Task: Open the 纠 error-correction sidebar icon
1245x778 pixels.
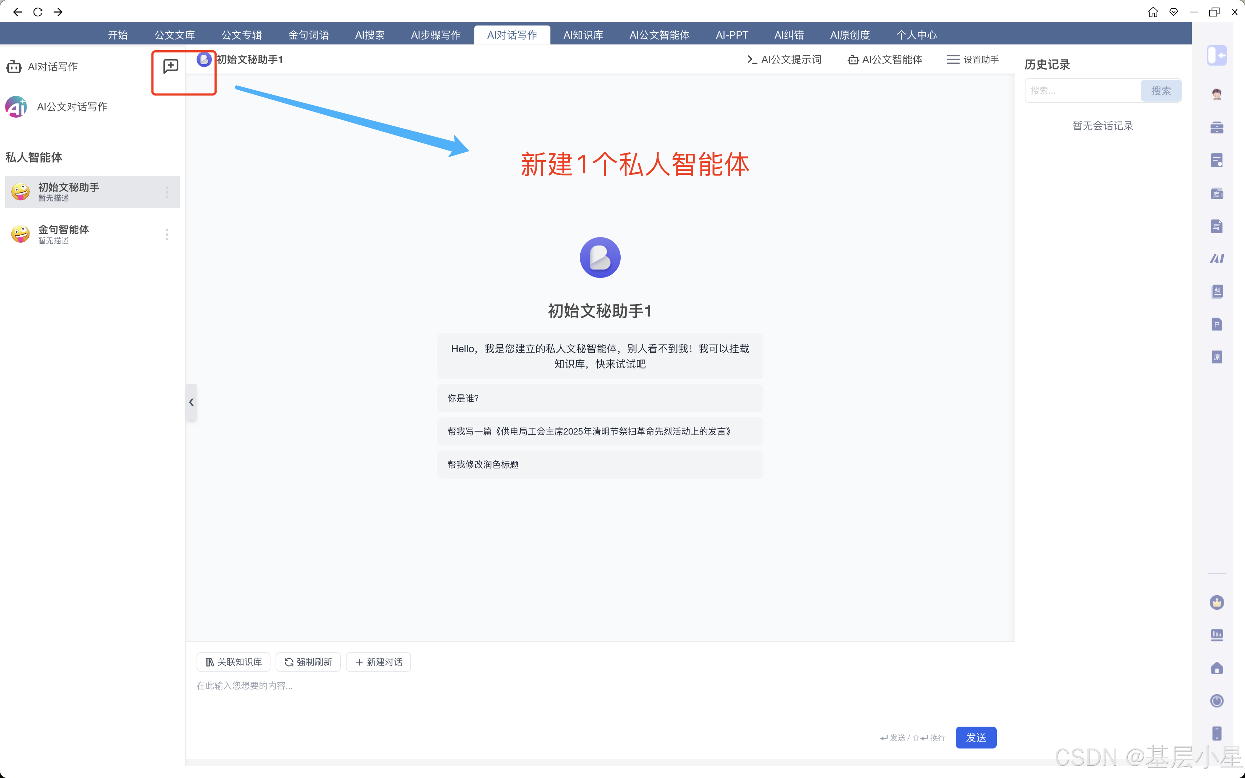Action: 1216,292
